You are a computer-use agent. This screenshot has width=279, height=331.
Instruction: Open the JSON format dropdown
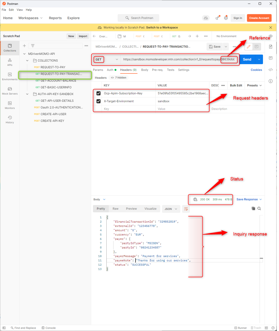(x=171, y=209)
